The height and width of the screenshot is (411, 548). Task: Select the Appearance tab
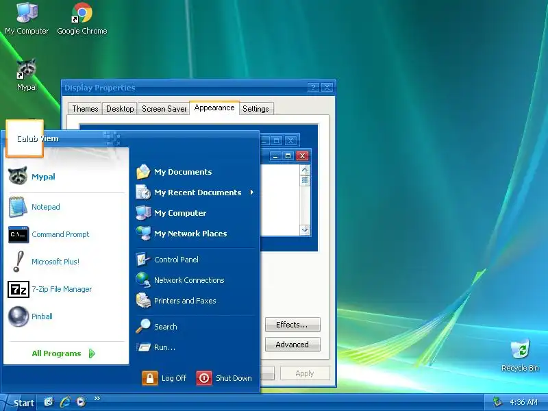click(214, 108)
